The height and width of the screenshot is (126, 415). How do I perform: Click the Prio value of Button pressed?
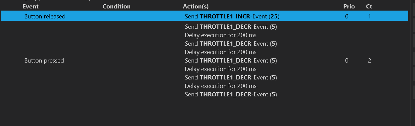(347, 60)
